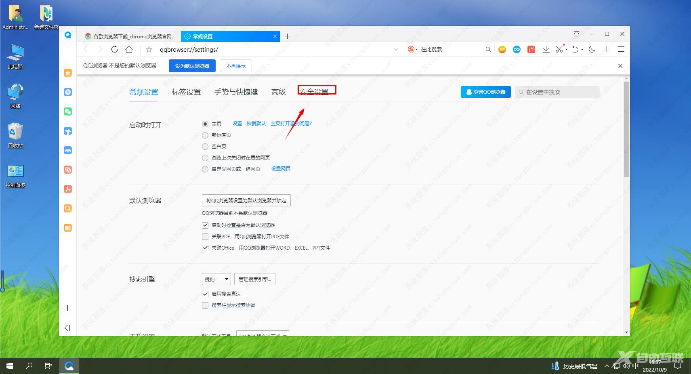Click the magnifier icon in search box
691x374 pixels.
point(488,49)
